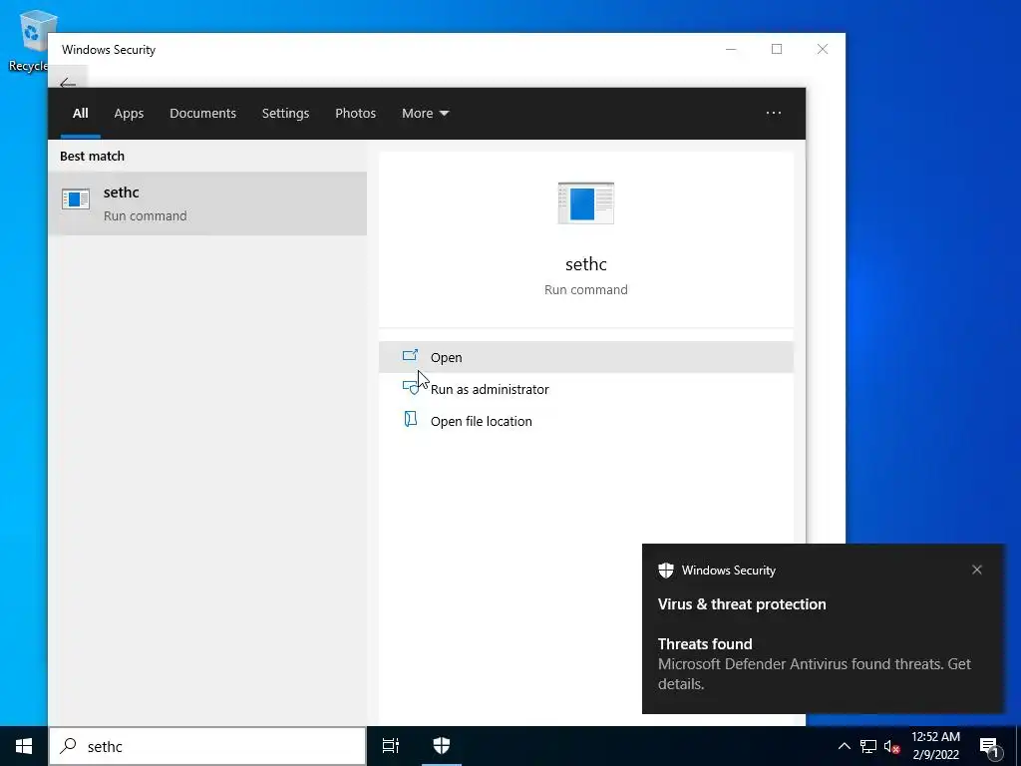Click the Open file location folder icon

click(x=410, y=419)
